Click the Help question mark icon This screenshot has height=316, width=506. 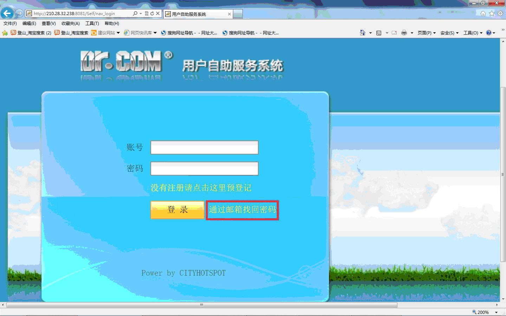(x=489, y=33)
